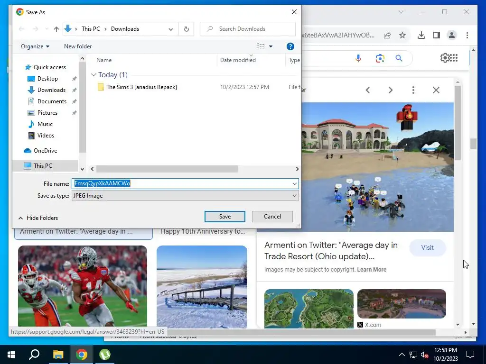This screenshot has width=486, height=364.
Task: Open more options in image preview
Action: pyautogui.click(x=413, y=90)
